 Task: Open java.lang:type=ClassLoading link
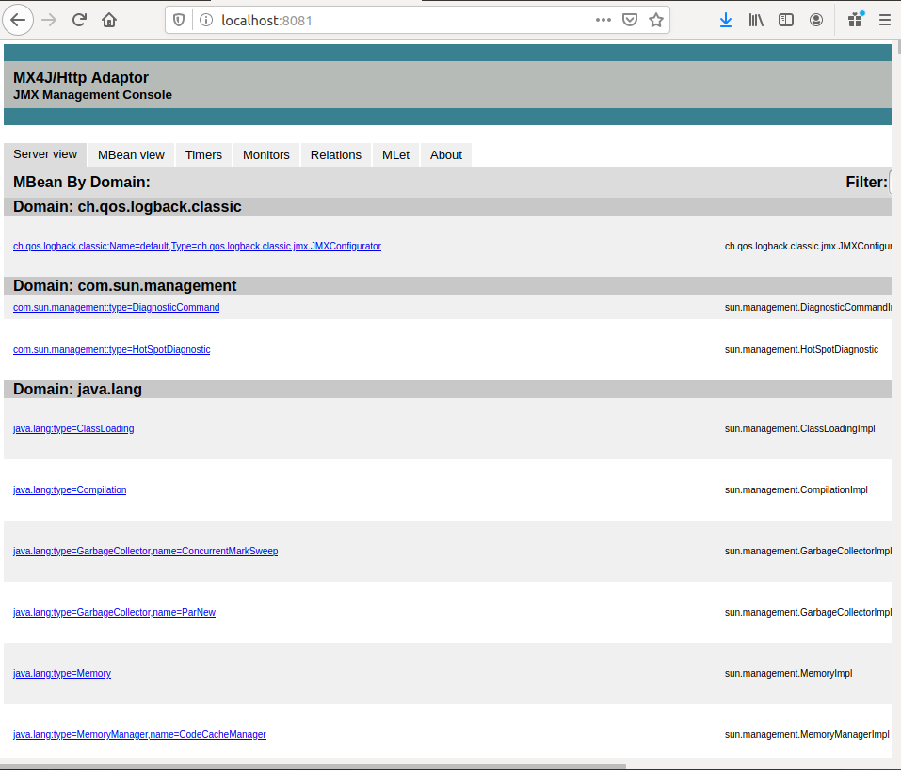point(73,428)
